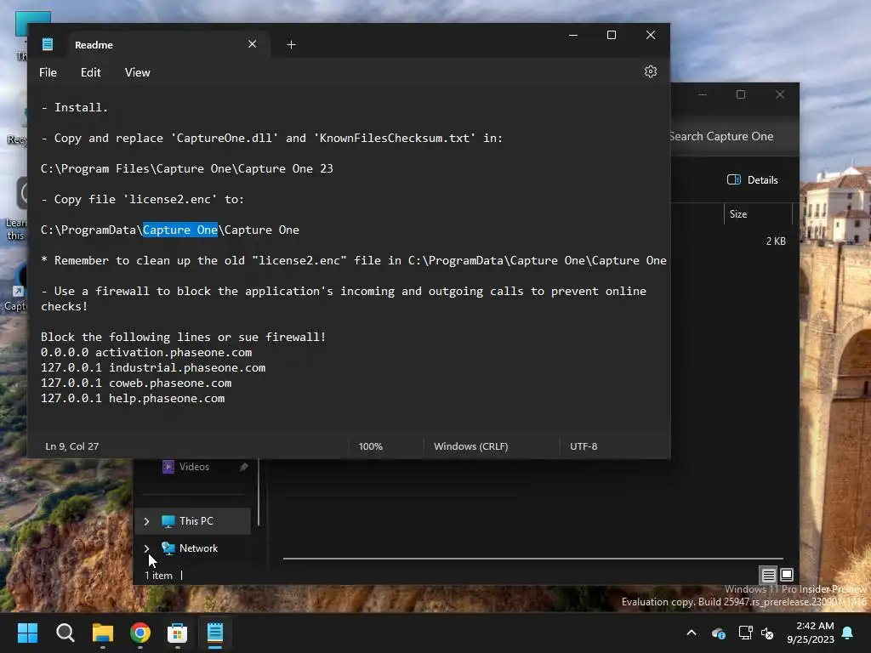871x653 pixels.
Task: Maximize the Notepad window
Action: [611, 35]
